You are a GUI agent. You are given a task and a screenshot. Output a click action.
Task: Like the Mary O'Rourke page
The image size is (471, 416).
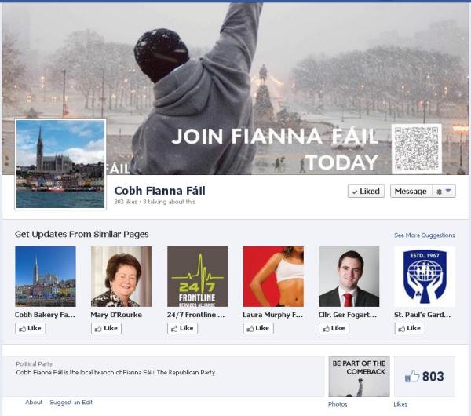tap(106, 328)
